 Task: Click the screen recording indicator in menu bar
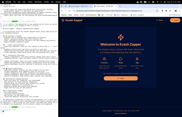[149, 2]
